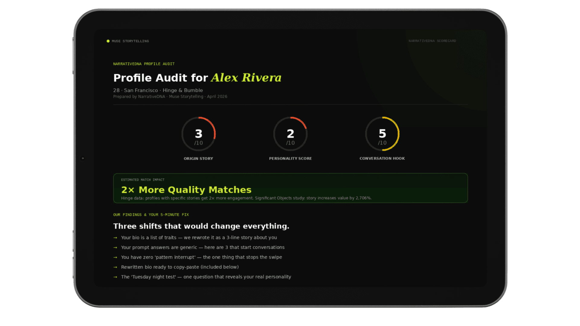This screenshot has height=326, width=580.
Task: Click the tablet front camera dot
Action: coord(83,158)
